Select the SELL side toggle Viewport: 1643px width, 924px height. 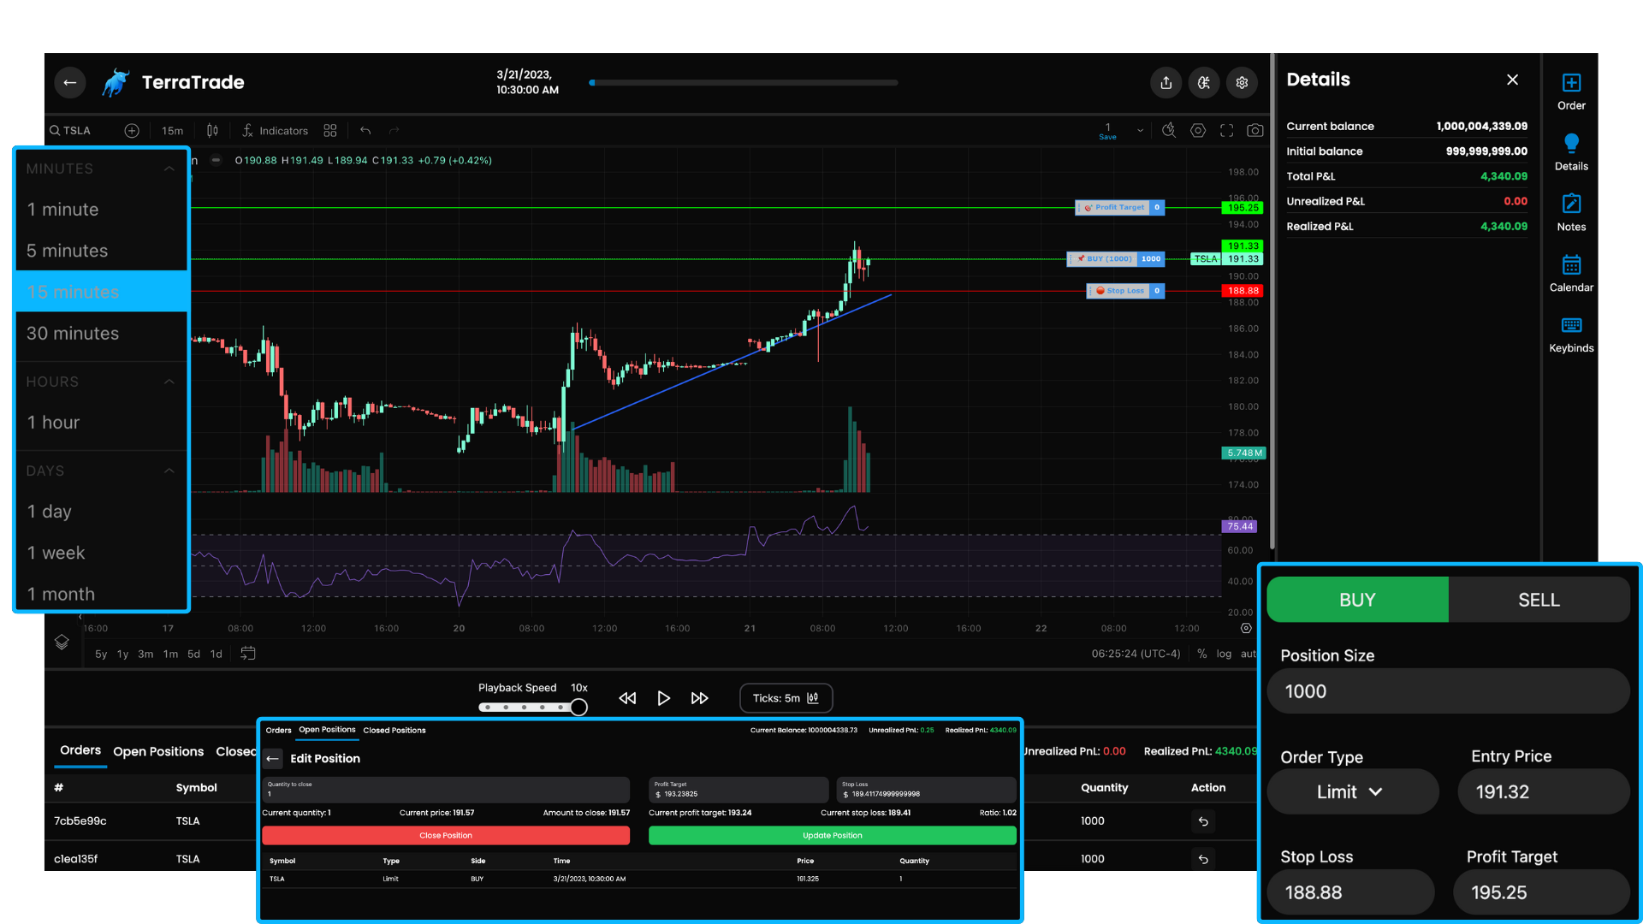tap(1539, 600)
